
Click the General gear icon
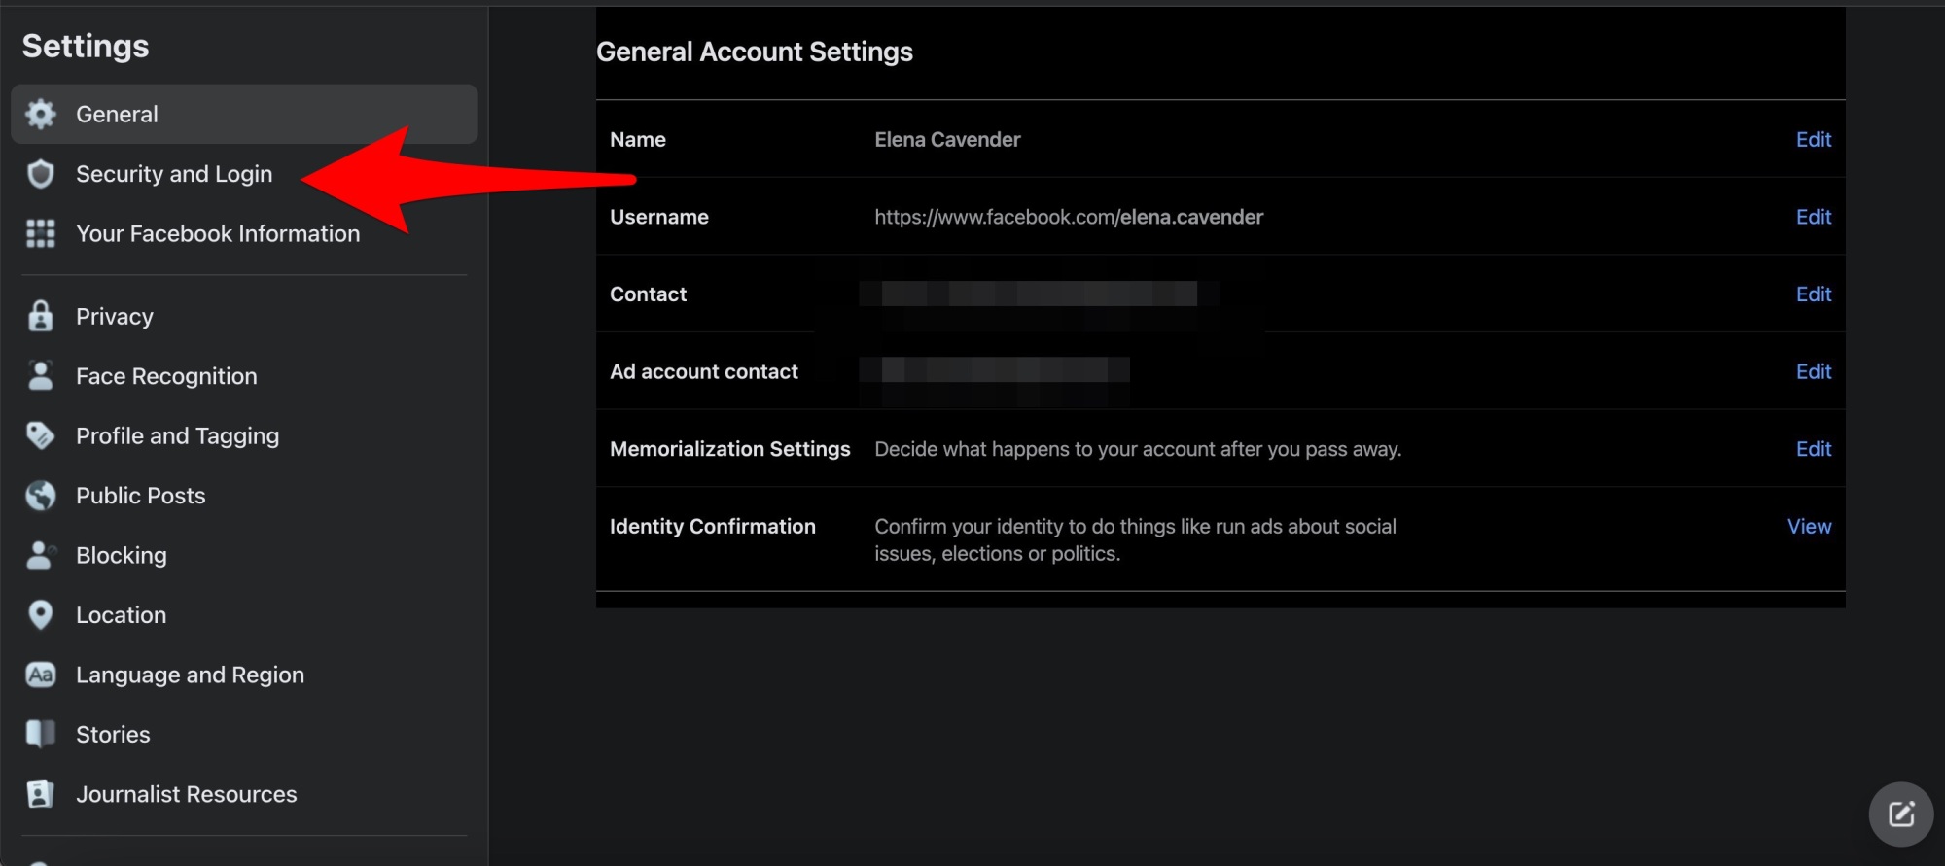[x=41, y=115]
